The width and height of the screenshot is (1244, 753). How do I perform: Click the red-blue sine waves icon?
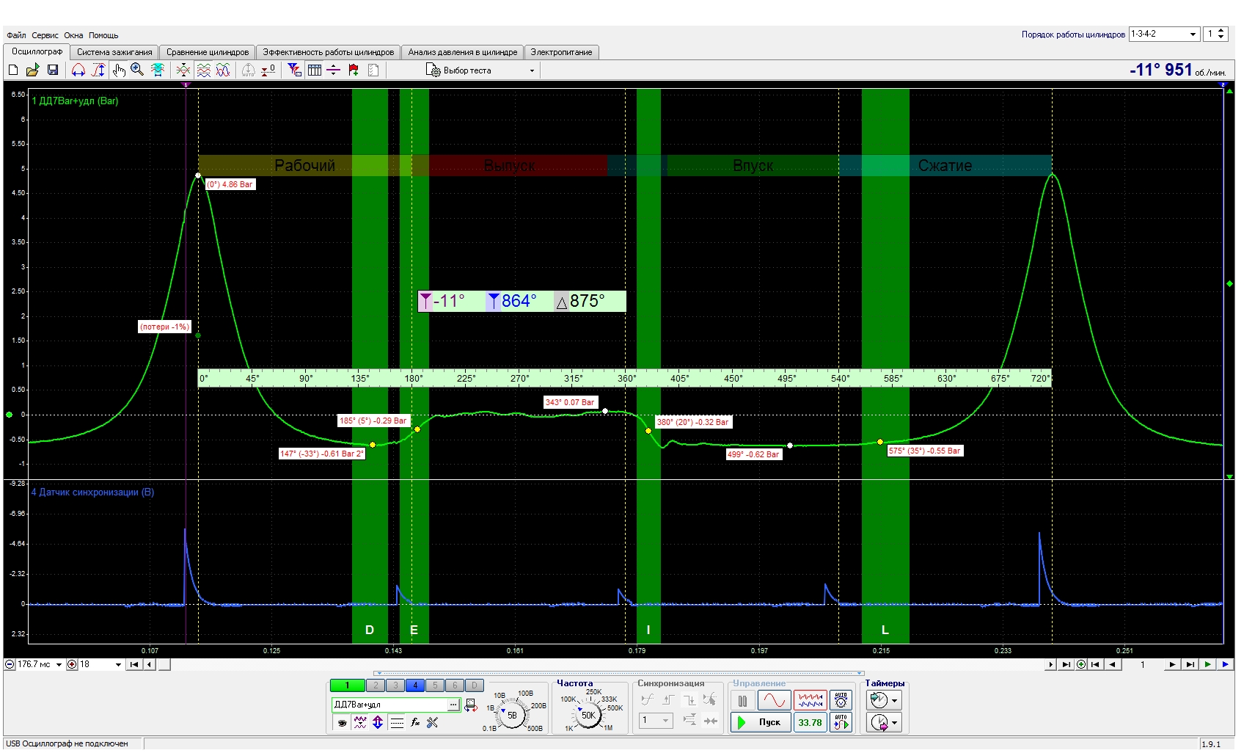pos(223,70)
